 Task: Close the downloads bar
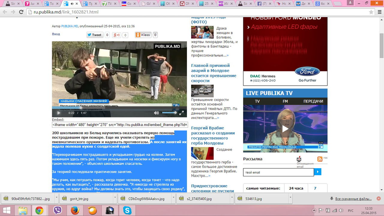(379, 199)
